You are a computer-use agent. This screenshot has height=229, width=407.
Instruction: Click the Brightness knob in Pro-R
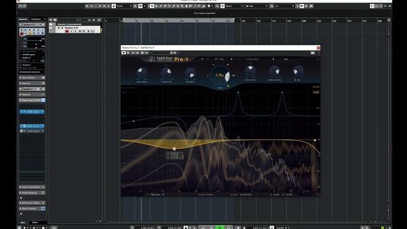point(142,72)
